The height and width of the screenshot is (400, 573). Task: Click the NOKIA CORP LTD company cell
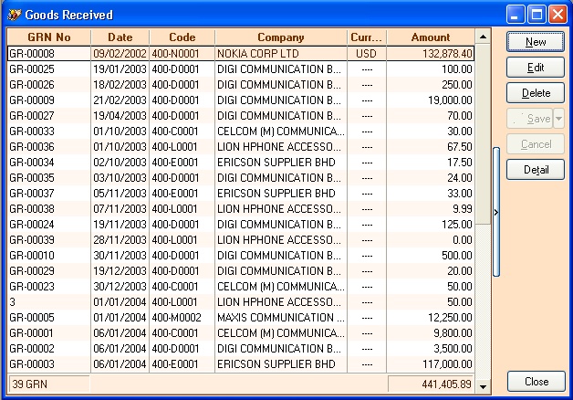[x=281, y=53]
